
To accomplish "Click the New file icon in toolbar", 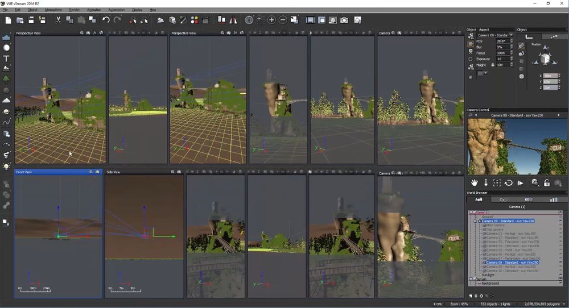I will pyautogui.click(x=8, y=20).
